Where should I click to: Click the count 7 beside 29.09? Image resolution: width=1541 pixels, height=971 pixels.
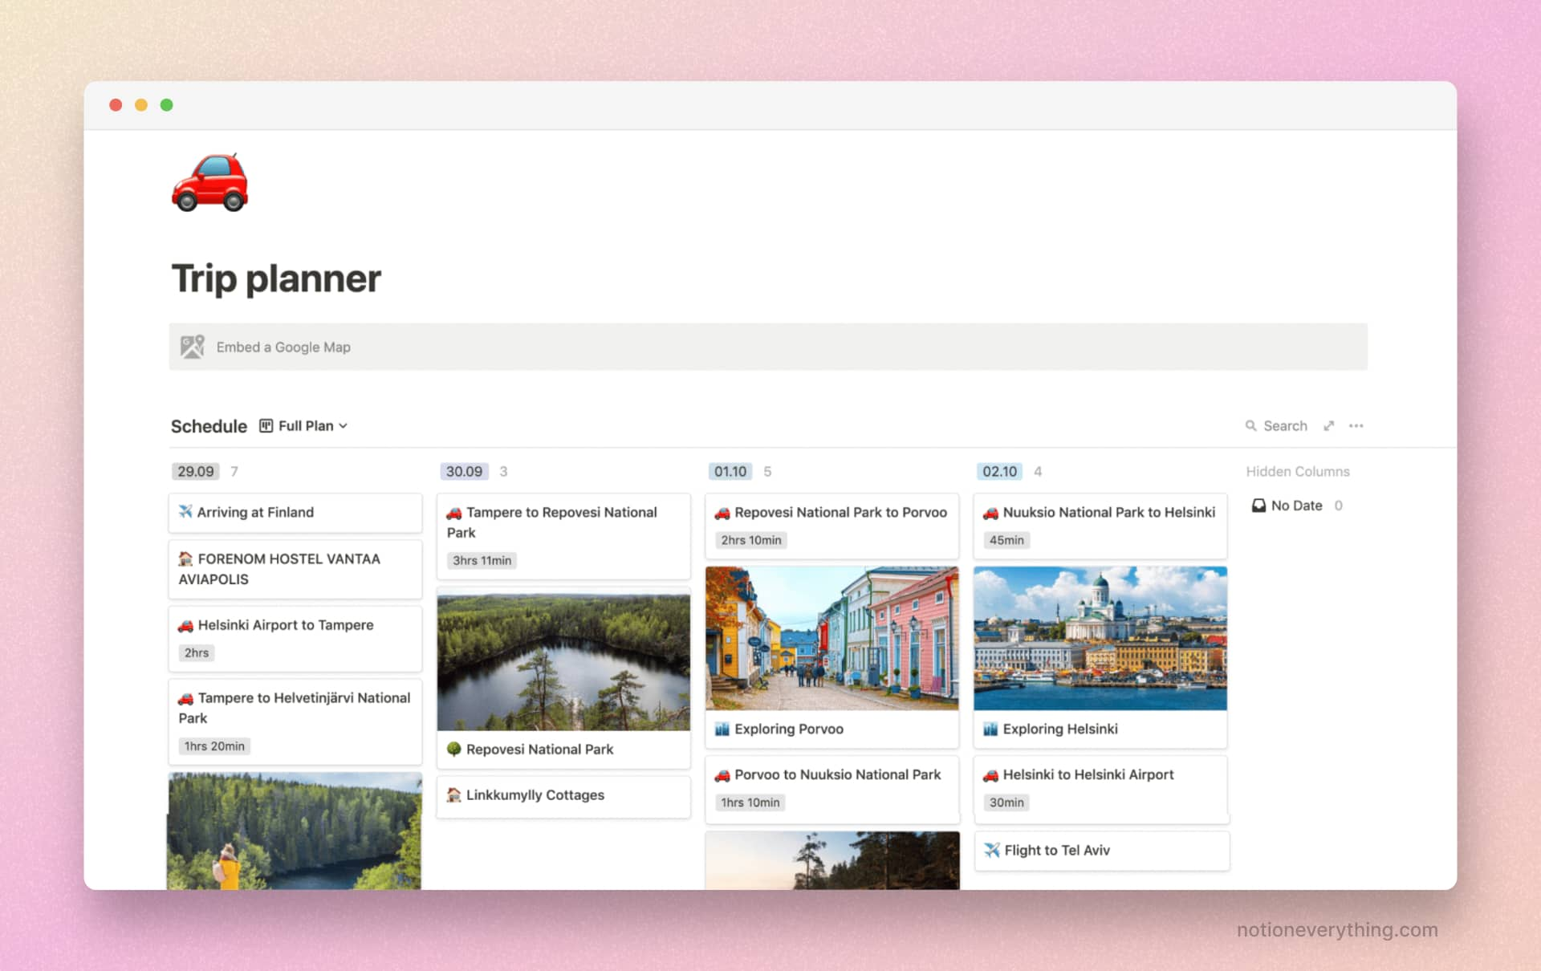pyautogui.click(x=234, y=471)
